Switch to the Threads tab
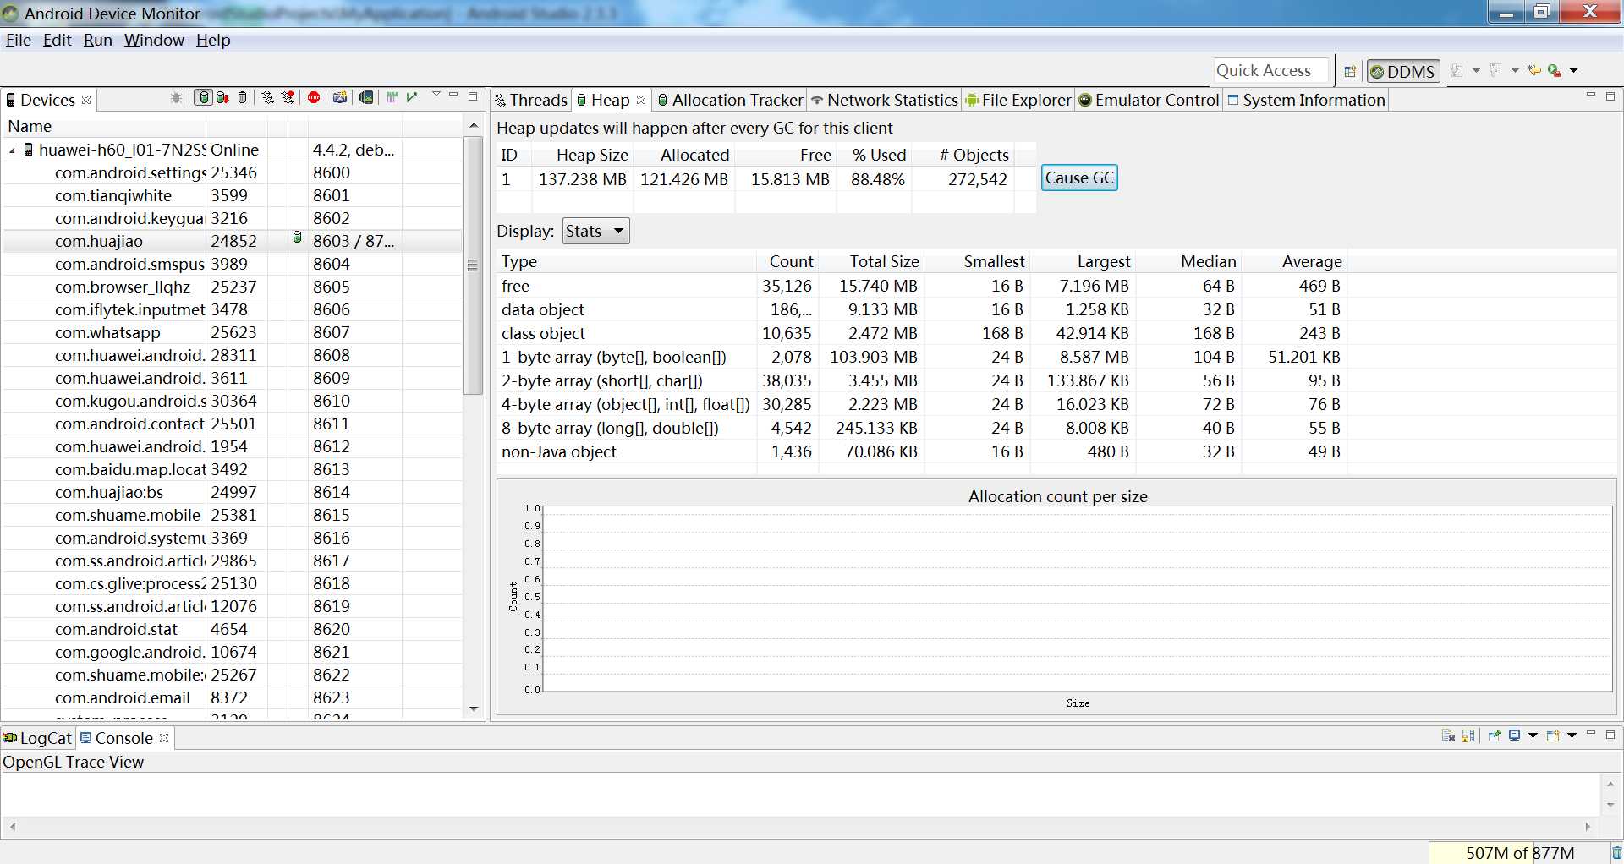 tap(530, 100)
